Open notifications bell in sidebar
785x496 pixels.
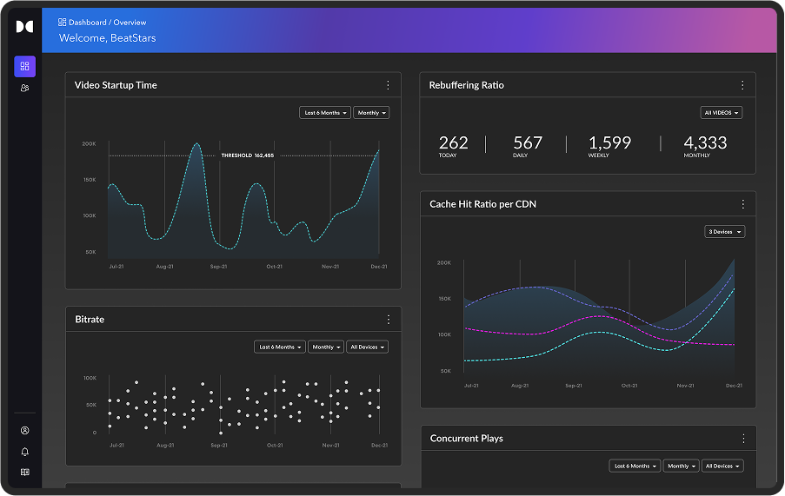24,452
